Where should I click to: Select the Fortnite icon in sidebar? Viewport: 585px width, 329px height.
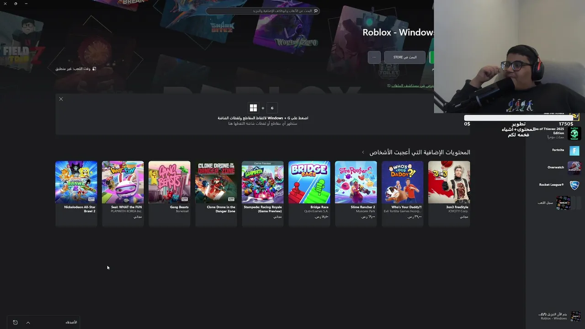574,150
